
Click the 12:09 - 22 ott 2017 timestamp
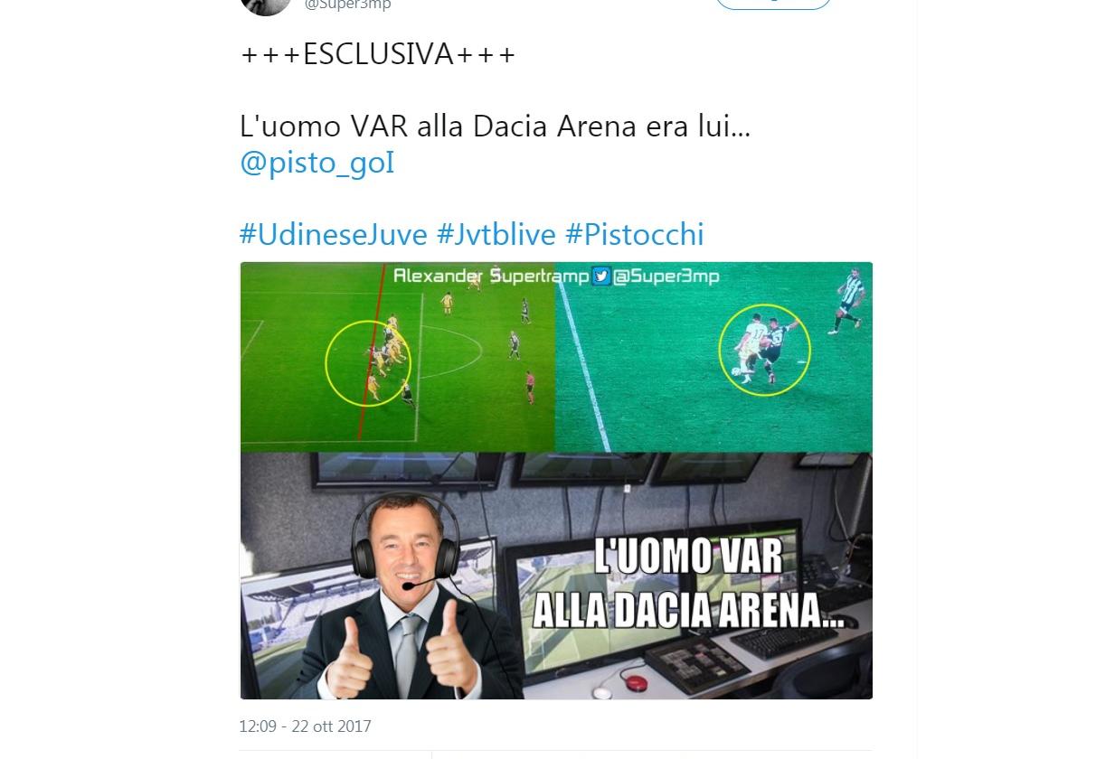305,726
